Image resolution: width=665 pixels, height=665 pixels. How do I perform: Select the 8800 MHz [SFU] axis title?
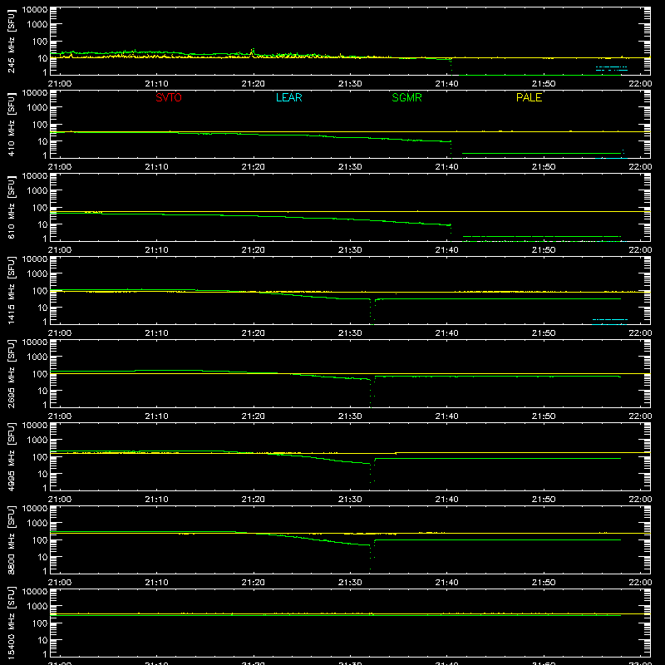coord(12,539)
